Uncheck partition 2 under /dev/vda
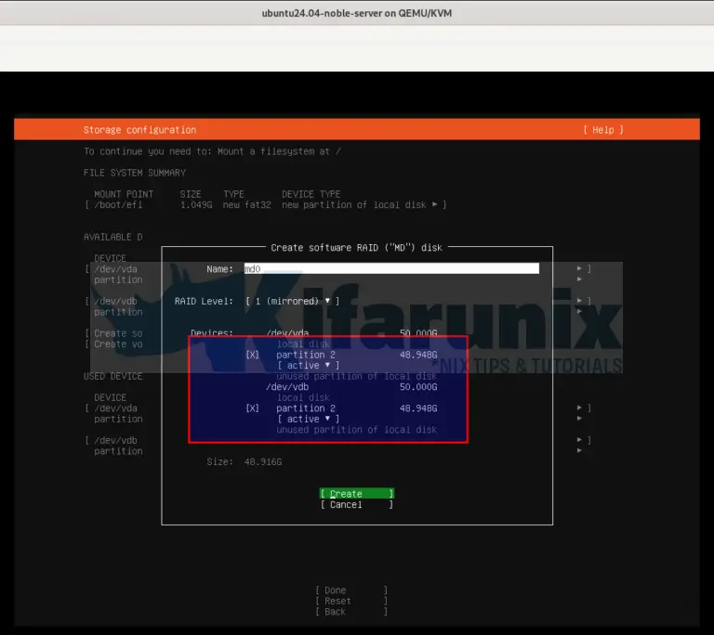Screen dimensions: 714x635 [x=253, y=355]
